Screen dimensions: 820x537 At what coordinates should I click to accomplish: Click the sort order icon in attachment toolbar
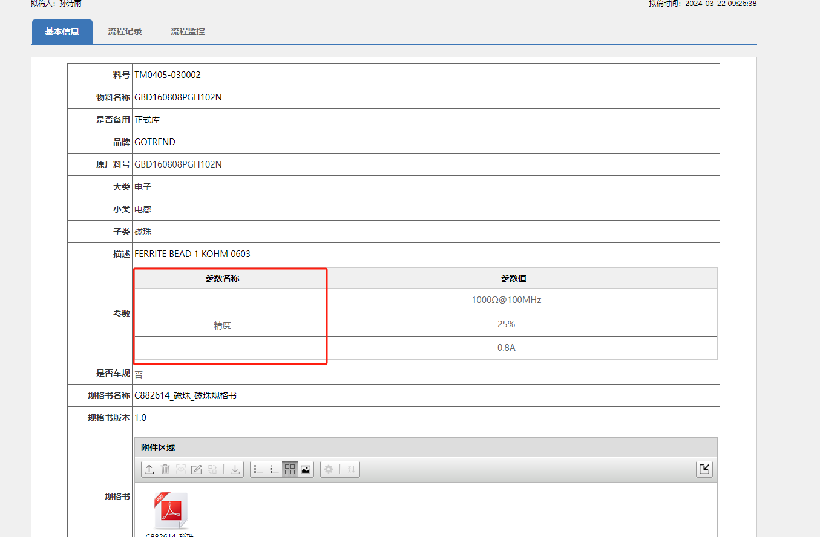tap(351, 469)
